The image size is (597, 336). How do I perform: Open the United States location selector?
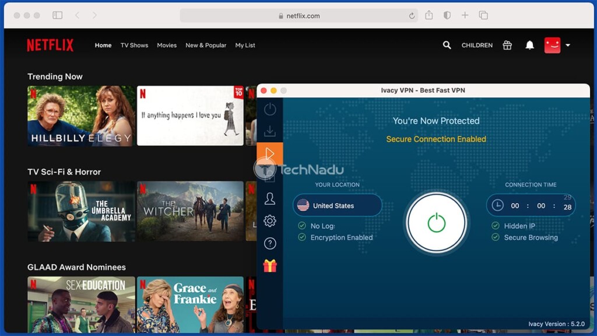coord(338,205)
